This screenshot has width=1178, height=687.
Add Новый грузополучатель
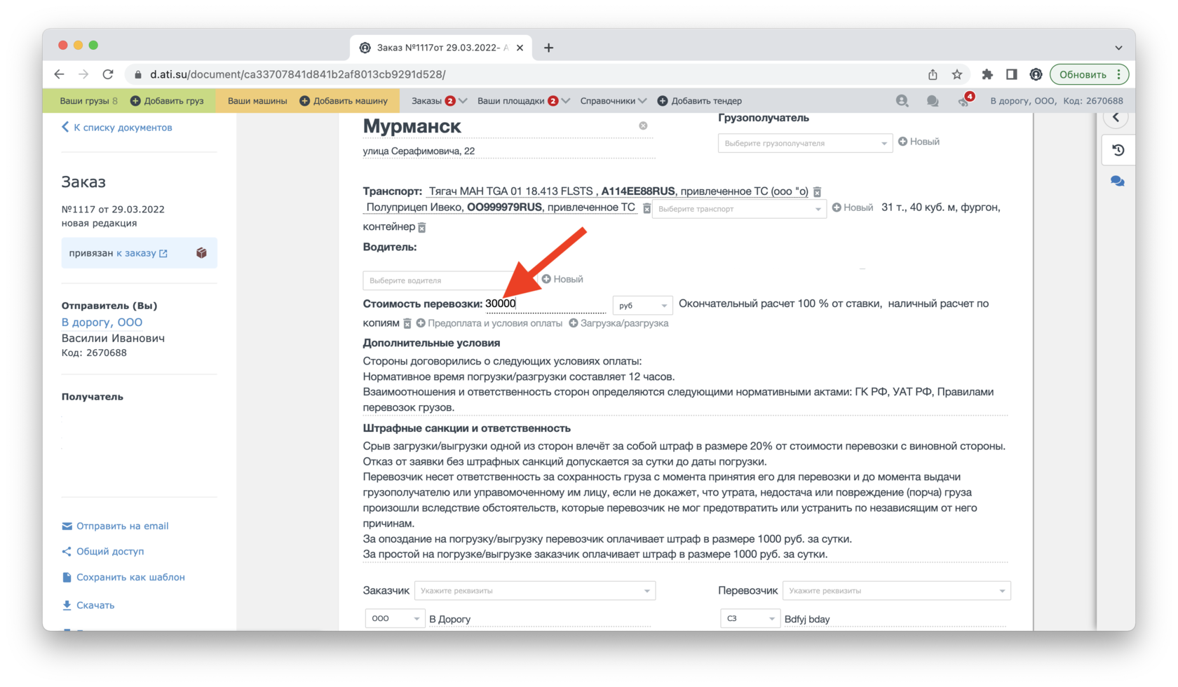(x=919, y=142)
